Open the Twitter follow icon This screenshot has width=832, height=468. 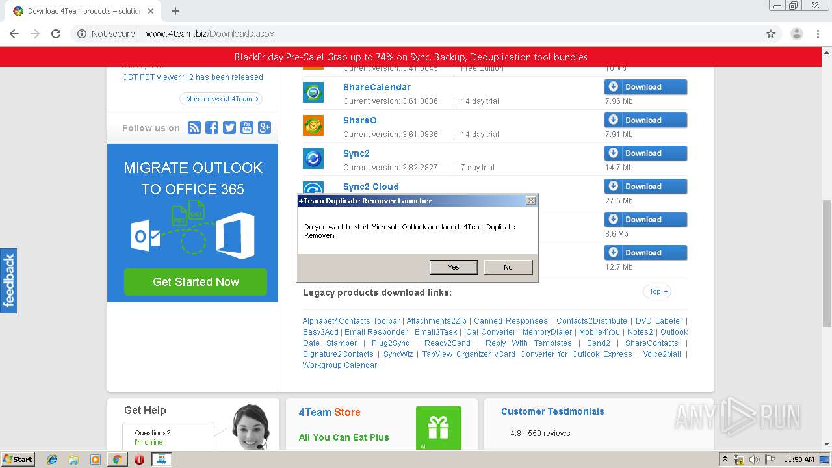[229, 127]
